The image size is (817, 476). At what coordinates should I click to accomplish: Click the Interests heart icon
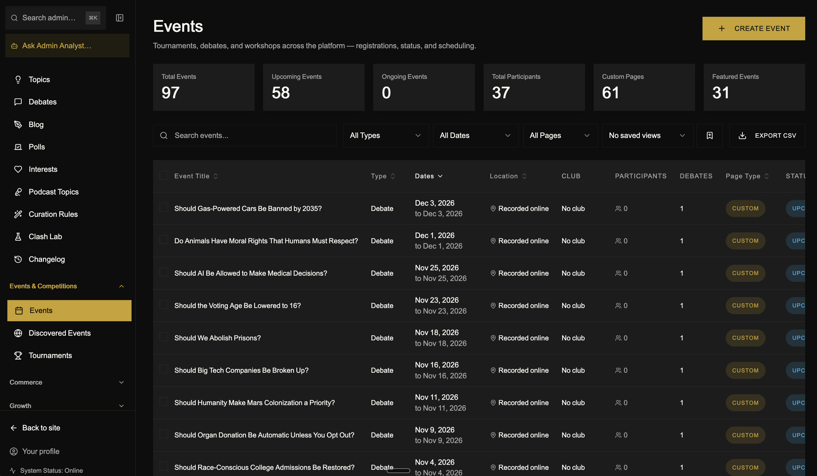pyautogui.click(x=18, y=169)
